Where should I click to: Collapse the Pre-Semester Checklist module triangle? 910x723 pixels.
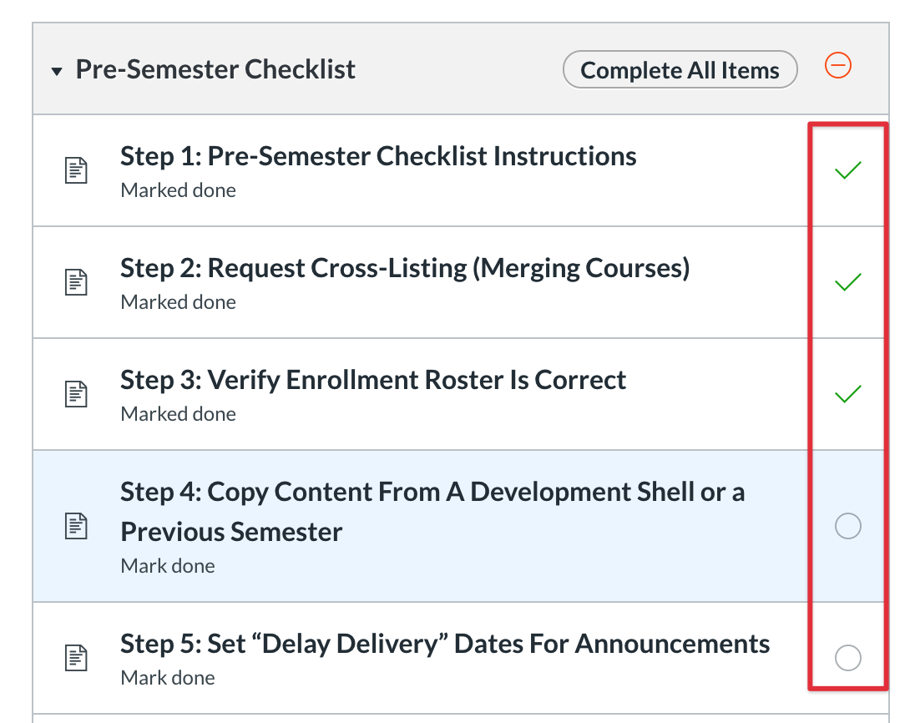(56, 72)
